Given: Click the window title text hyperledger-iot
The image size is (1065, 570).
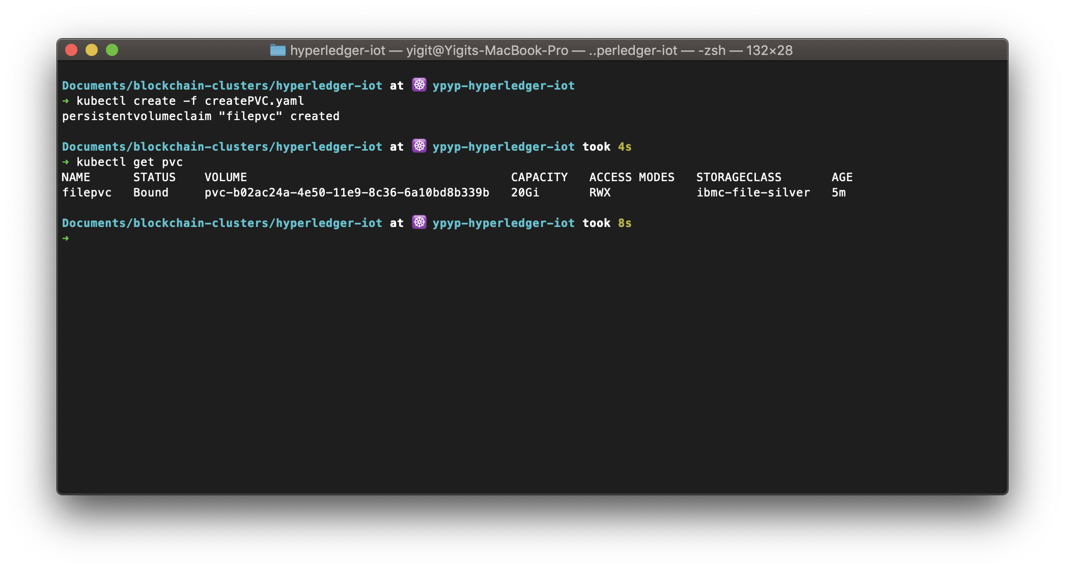Looking at the screenshot, I should (338, 50).
